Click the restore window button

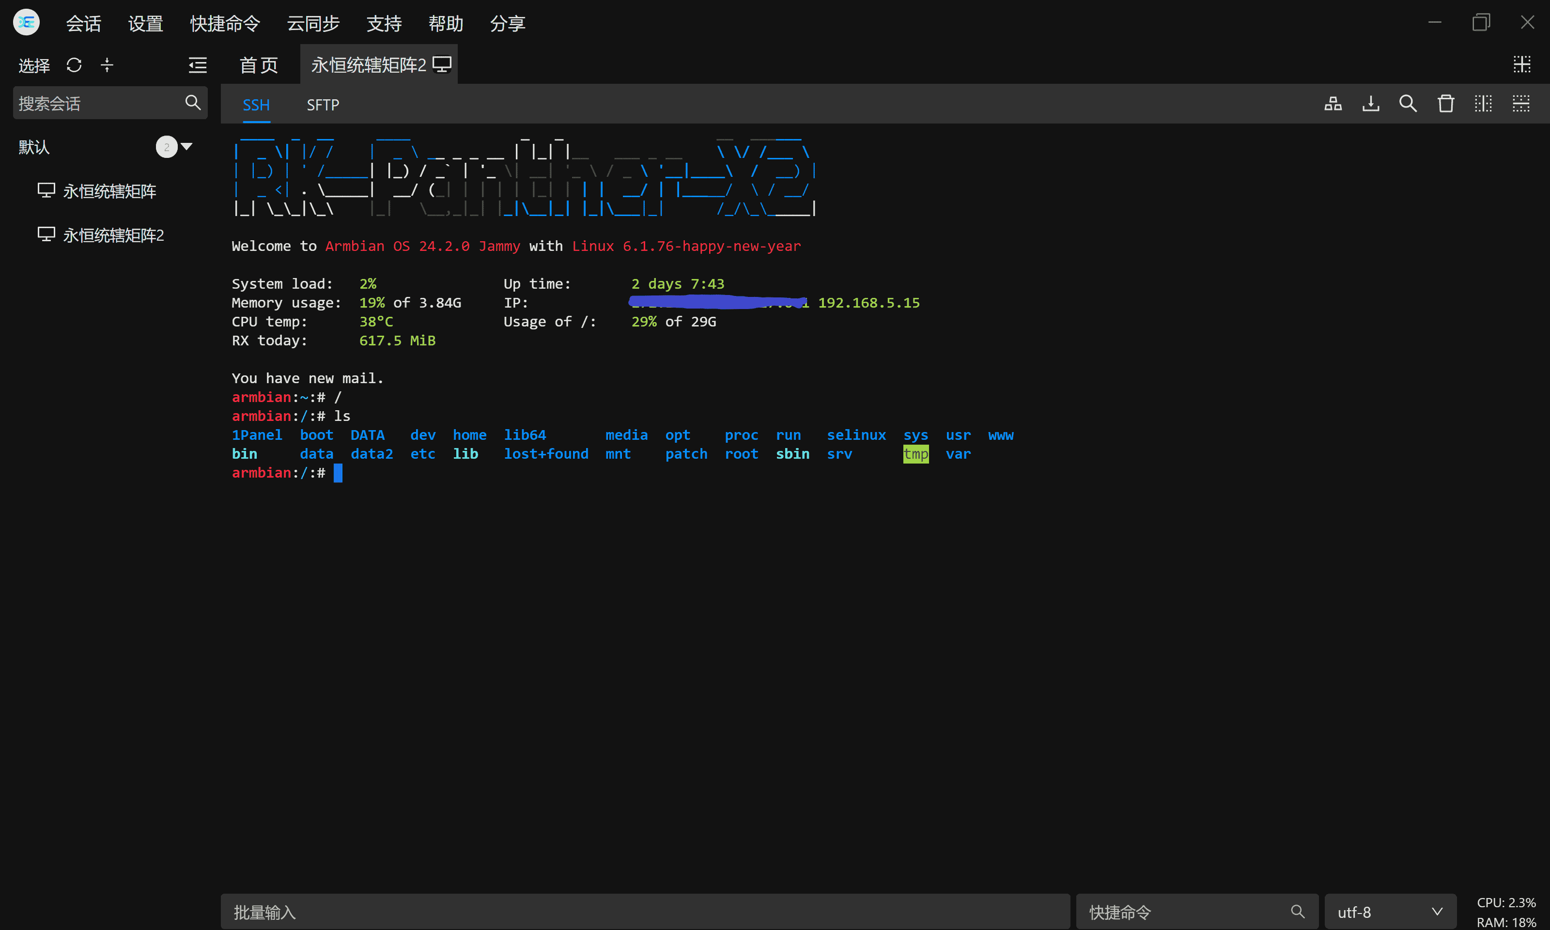(1481, 23)
